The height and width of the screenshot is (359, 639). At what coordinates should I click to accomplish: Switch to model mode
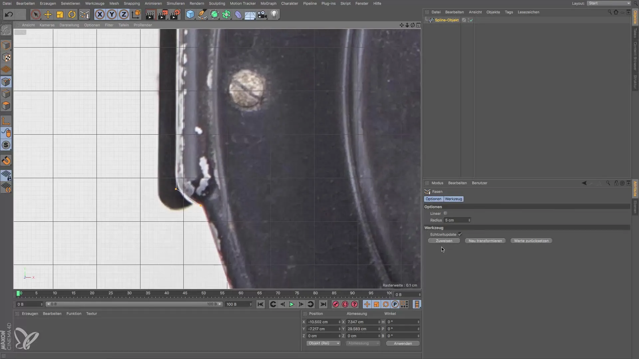pos(6,45)
